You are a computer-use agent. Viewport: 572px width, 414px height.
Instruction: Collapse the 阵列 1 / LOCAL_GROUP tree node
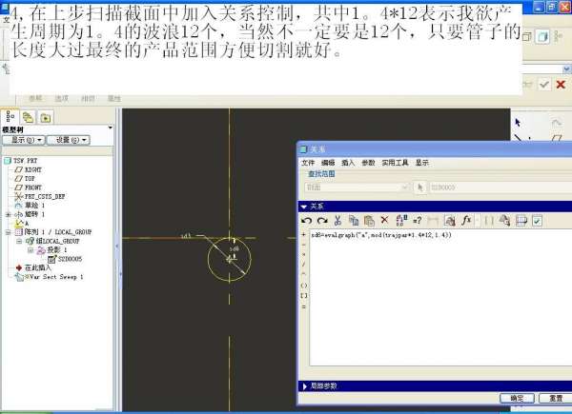click(x=8, y=232)
